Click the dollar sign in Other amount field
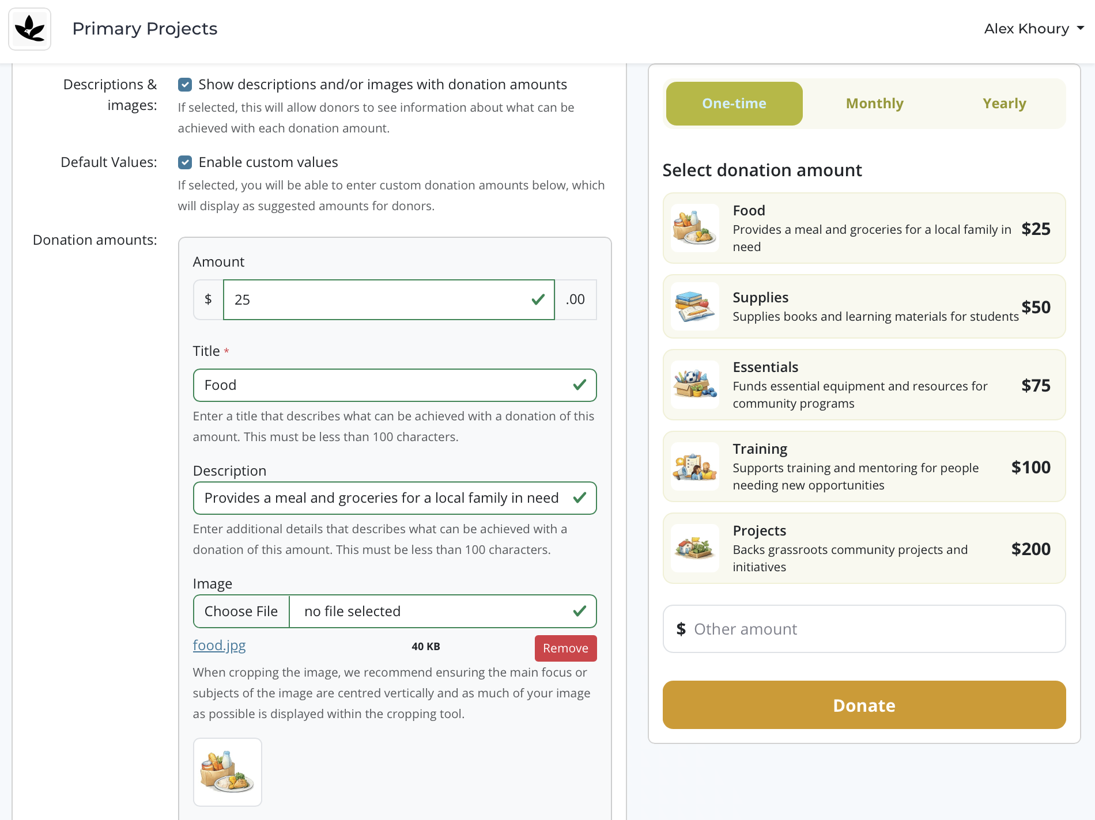This screenshot has height=820, width=1095. 682,629
